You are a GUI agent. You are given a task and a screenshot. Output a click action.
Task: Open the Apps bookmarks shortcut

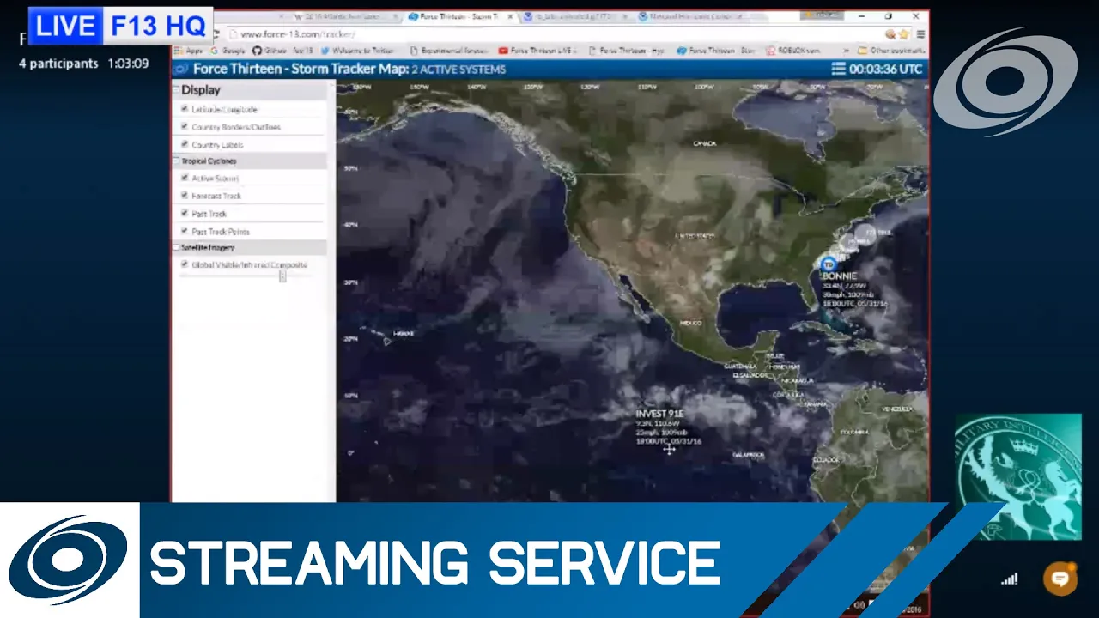191,51
